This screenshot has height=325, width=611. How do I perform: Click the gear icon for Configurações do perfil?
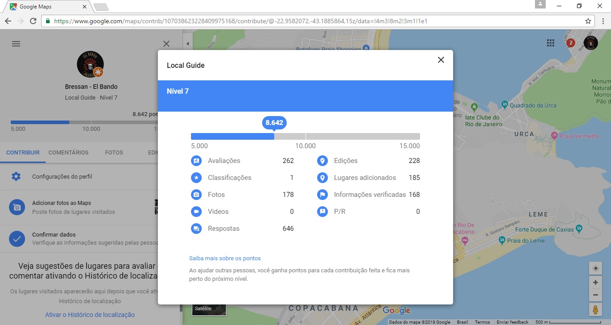pos(16,176)
